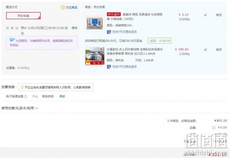This screenshot has width=230, height=158.
Task: Click the freight value ¥0.00
Action: click(222, 128)
